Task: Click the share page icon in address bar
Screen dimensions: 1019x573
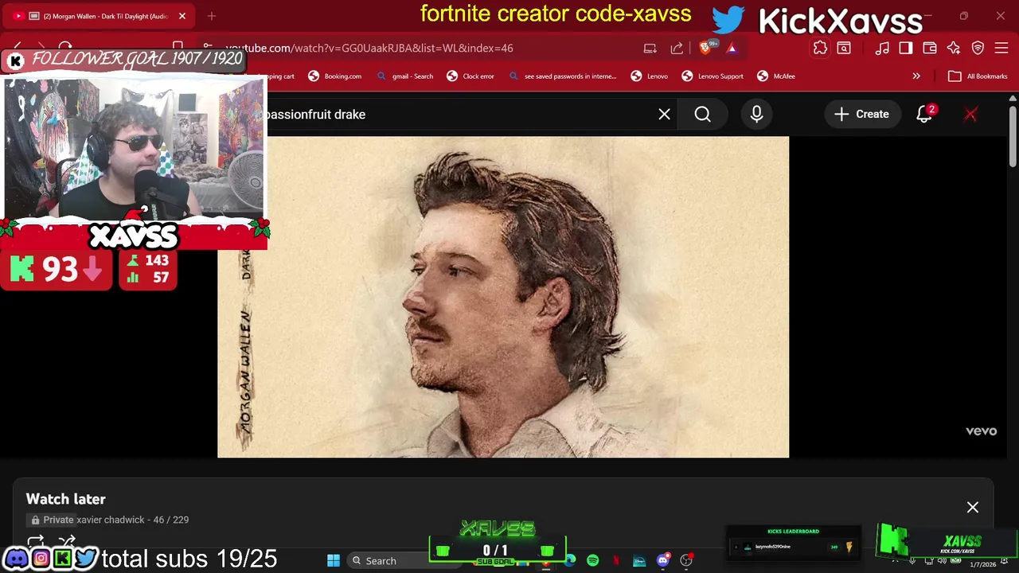Action: (x=677, y=48)
